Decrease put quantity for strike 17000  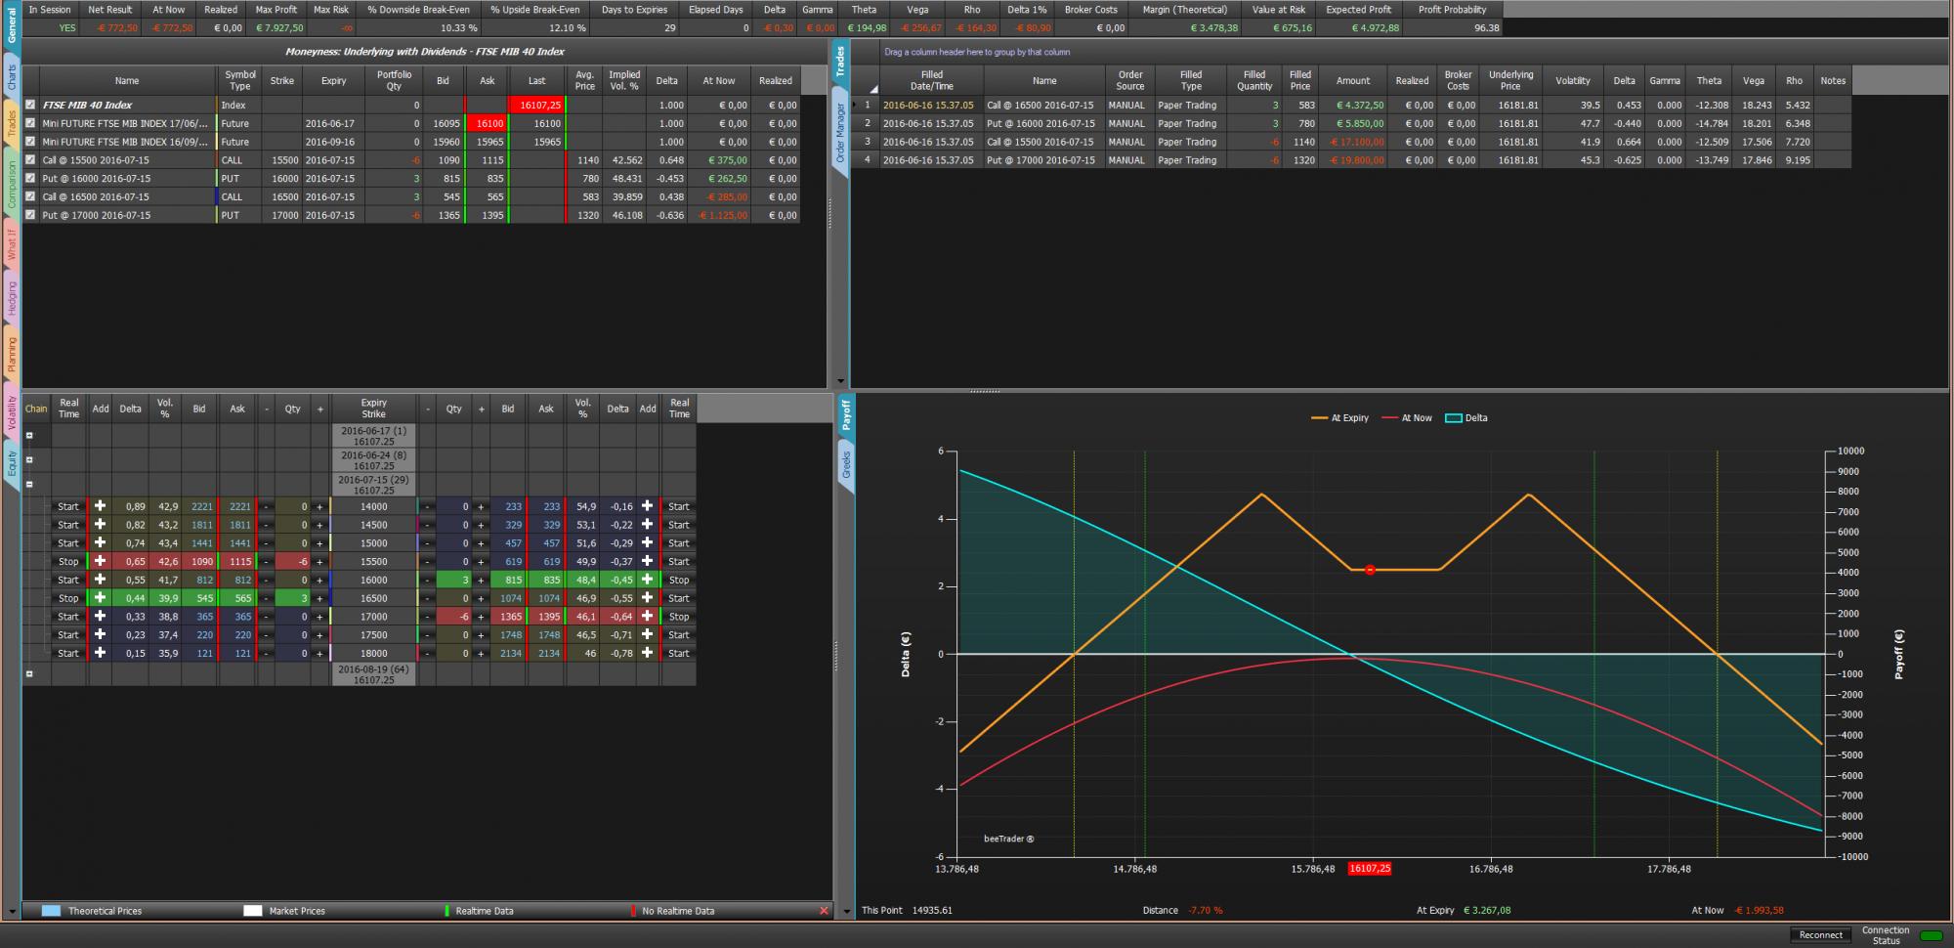[x=427, y=617]
